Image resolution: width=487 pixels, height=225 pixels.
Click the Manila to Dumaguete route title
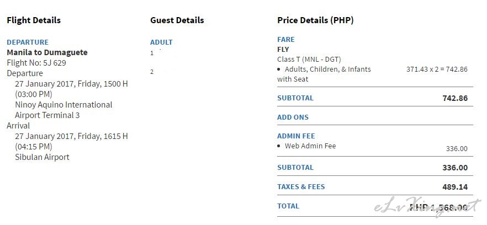pos(47,52)
